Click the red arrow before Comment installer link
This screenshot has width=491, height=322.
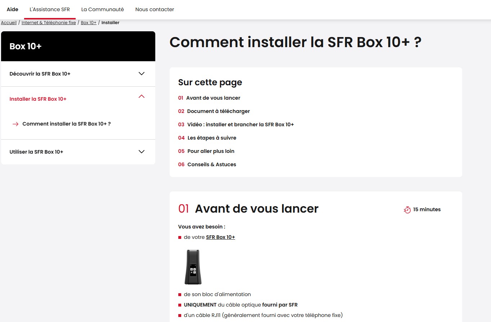[x=15, y=124]
